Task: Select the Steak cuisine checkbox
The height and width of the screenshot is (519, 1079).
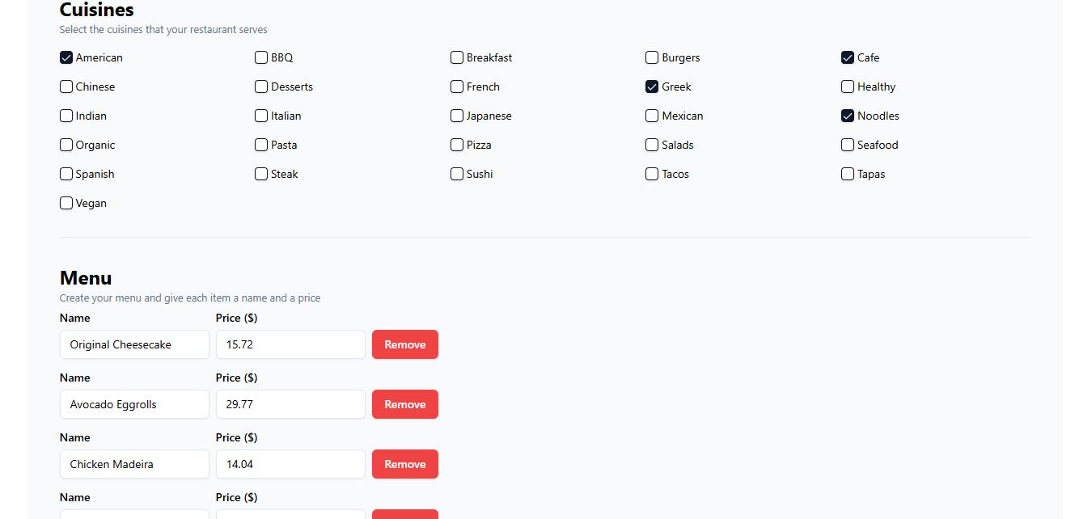Action: pos(261,174)
